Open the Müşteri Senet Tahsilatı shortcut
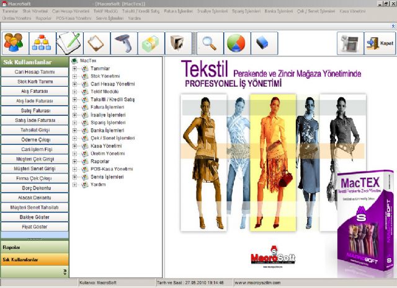This screenshot has width=397, height=288. click(35, 207)
